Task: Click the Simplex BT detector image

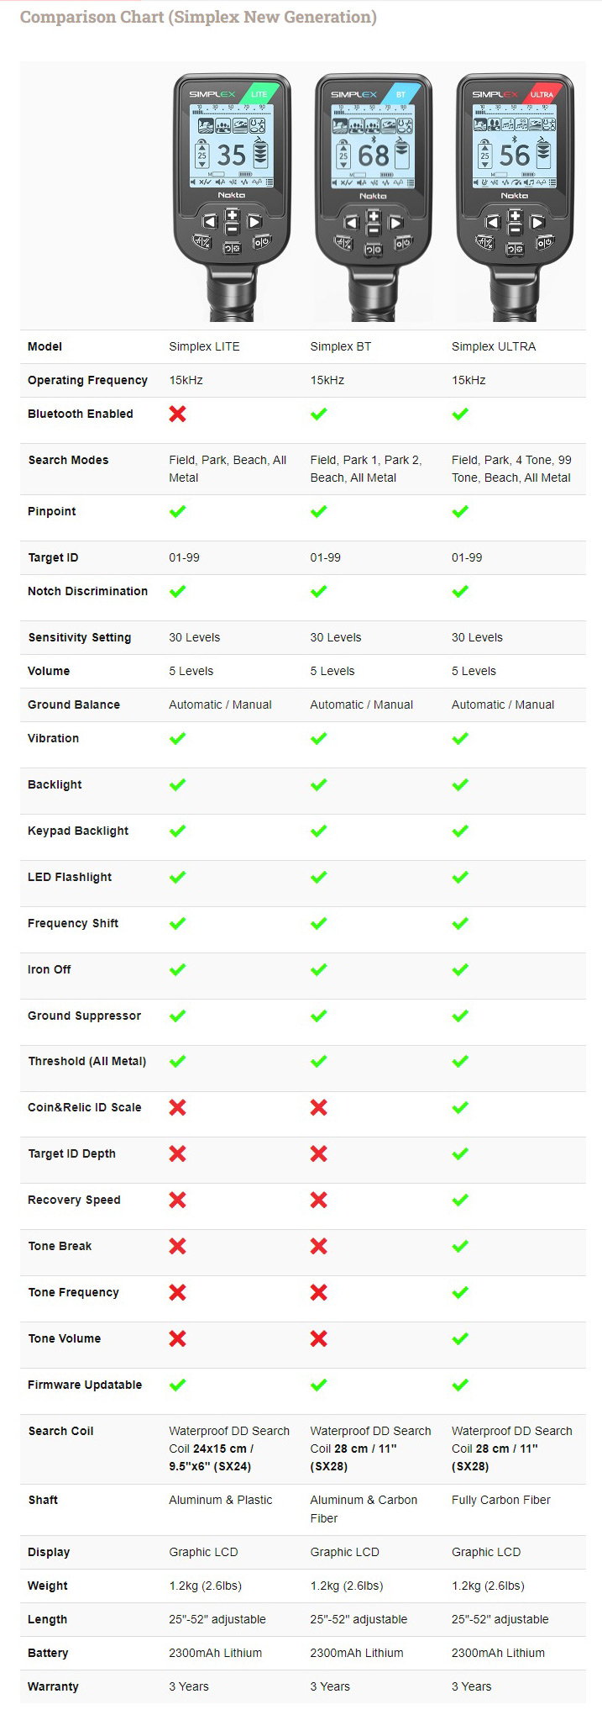Action: [x=374, y=197]
